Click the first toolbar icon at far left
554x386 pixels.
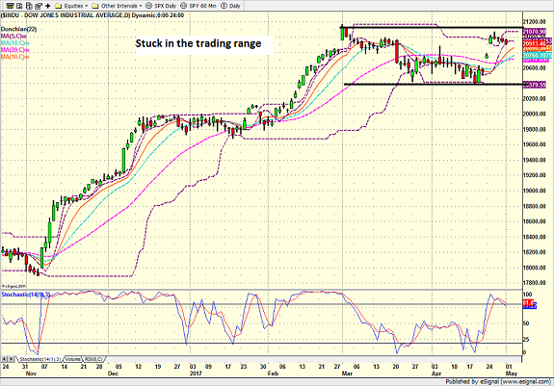click(11, 6)
